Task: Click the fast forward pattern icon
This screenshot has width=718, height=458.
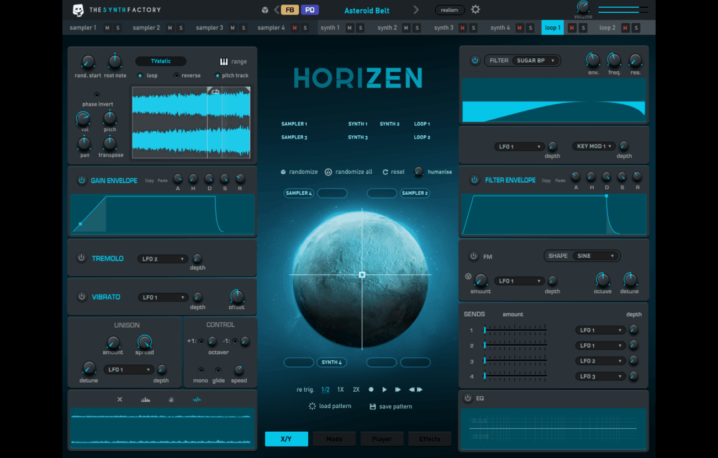Action: [x=398, y=390]
